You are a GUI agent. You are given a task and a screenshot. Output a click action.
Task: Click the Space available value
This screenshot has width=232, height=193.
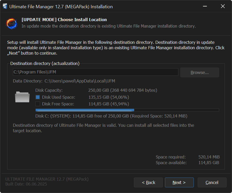point(209,163)
